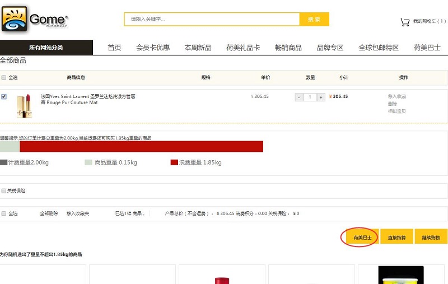The image size is (448, 284).
Task: Click the light green 商品重量 legend swatch
Action: pyautogui.click(x=88, y=162)
